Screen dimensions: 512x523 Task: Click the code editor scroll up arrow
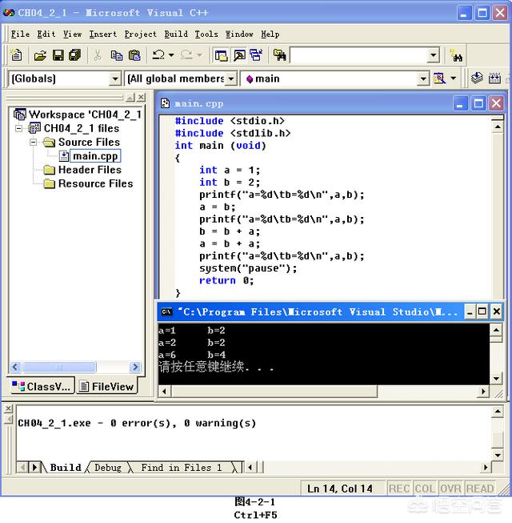coord(498,127)
